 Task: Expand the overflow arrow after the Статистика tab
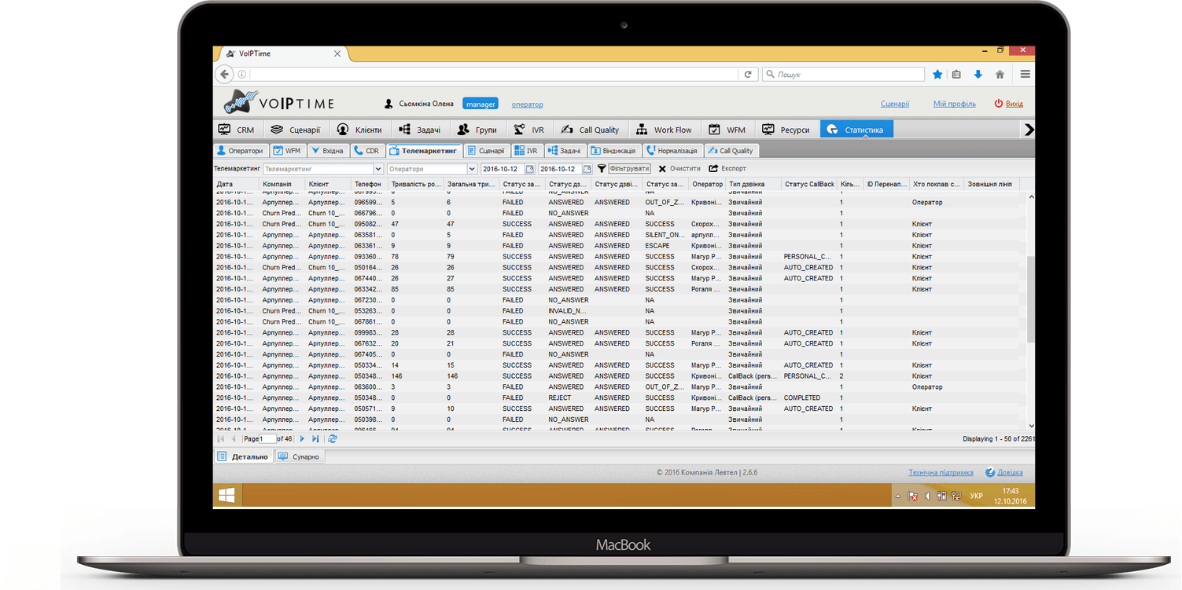1028,130
